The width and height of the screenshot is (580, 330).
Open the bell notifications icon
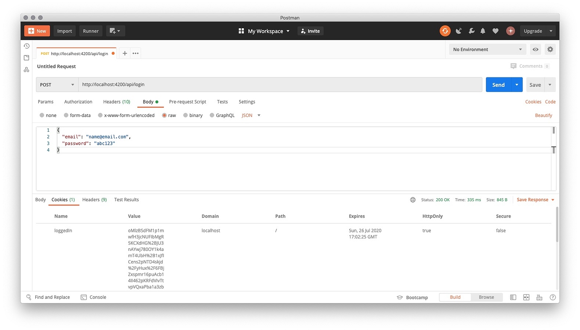483,31
